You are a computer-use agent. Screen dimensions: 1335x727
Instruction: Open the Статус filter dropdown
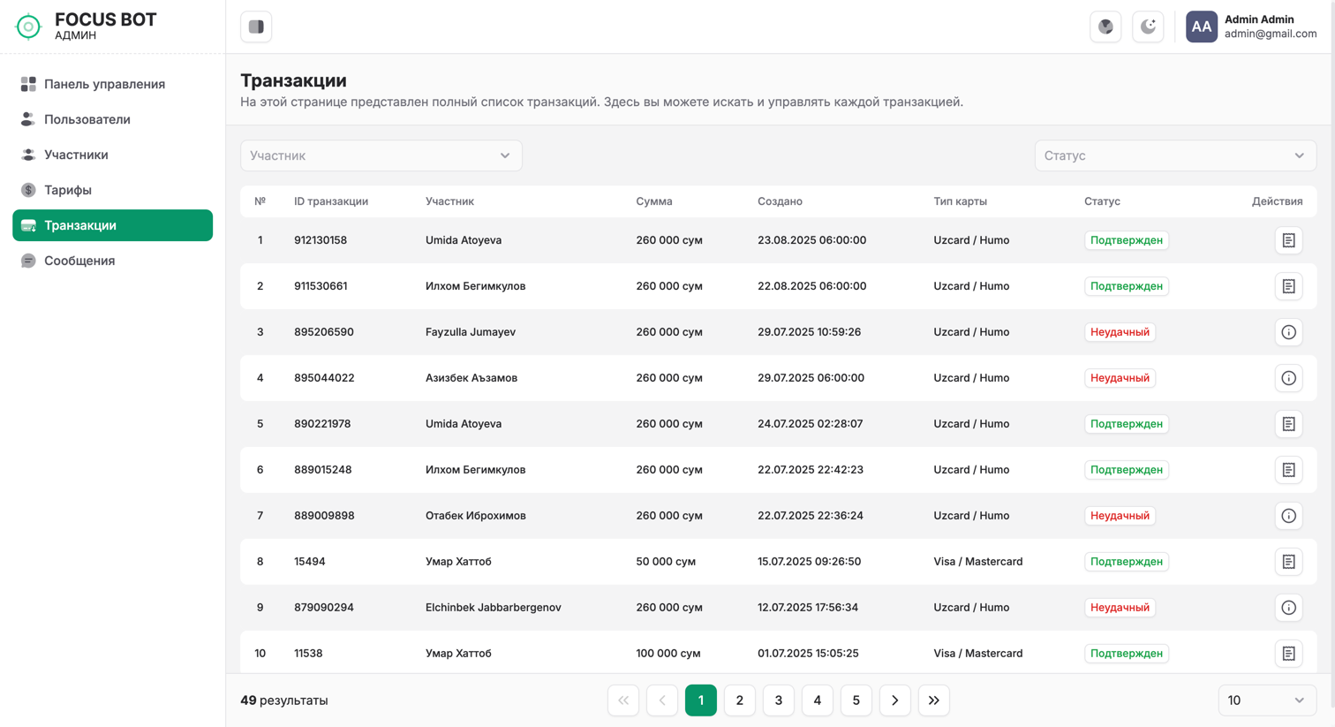pyautogui.click(x=1174, y=155)
